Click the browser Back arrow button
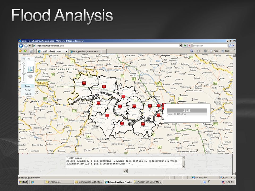The width and height of the screenshot is (255, 191). [x=21, y=46]
